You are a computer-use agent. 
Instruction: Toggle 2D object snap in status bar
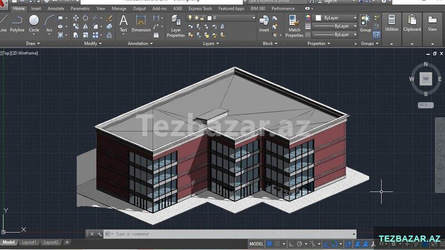pyautogui.click(x=334, y=244)
